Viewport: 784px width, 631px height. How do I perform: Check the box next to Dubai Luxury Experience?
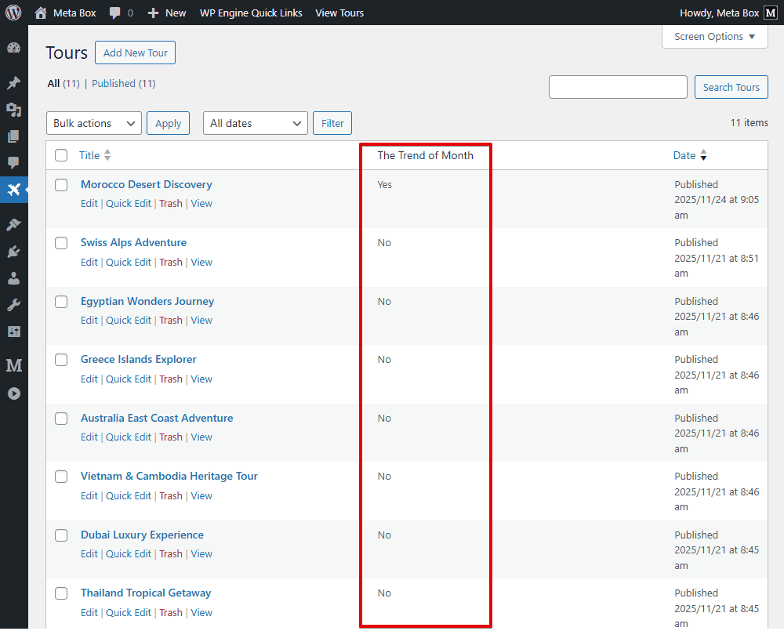[x=60, y=535]
